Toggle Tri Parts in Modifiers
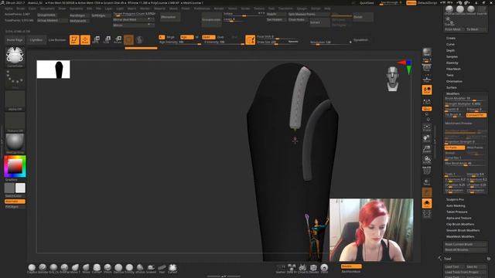 [x=455, y=147]
